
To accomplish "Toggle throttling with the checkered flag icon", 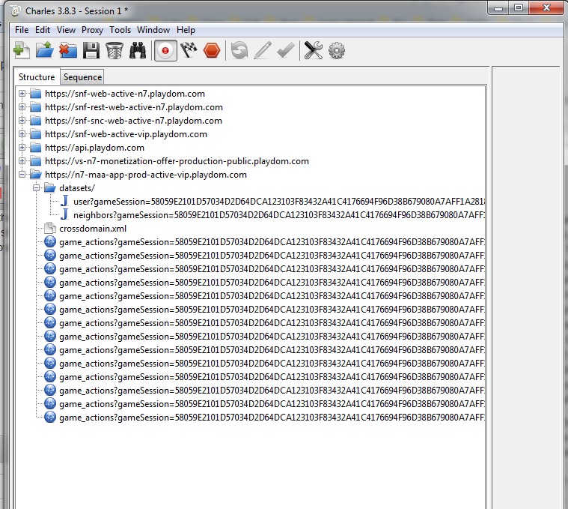I will (x=189, y=50).
